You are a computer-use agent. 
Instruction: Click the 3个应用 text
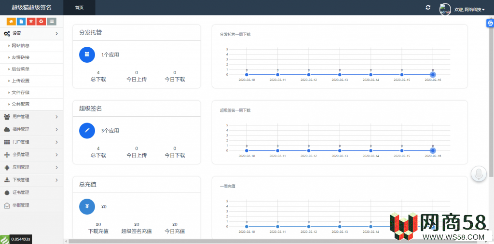click(x=110, y=131)
